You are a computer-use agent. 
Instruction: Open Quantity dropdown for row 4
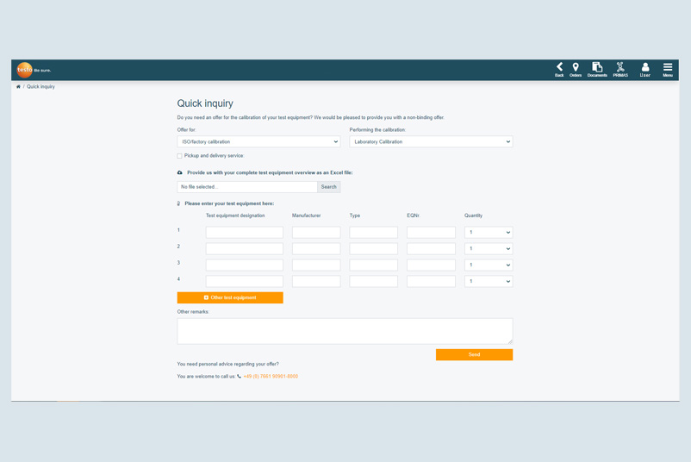pos(489,281)
